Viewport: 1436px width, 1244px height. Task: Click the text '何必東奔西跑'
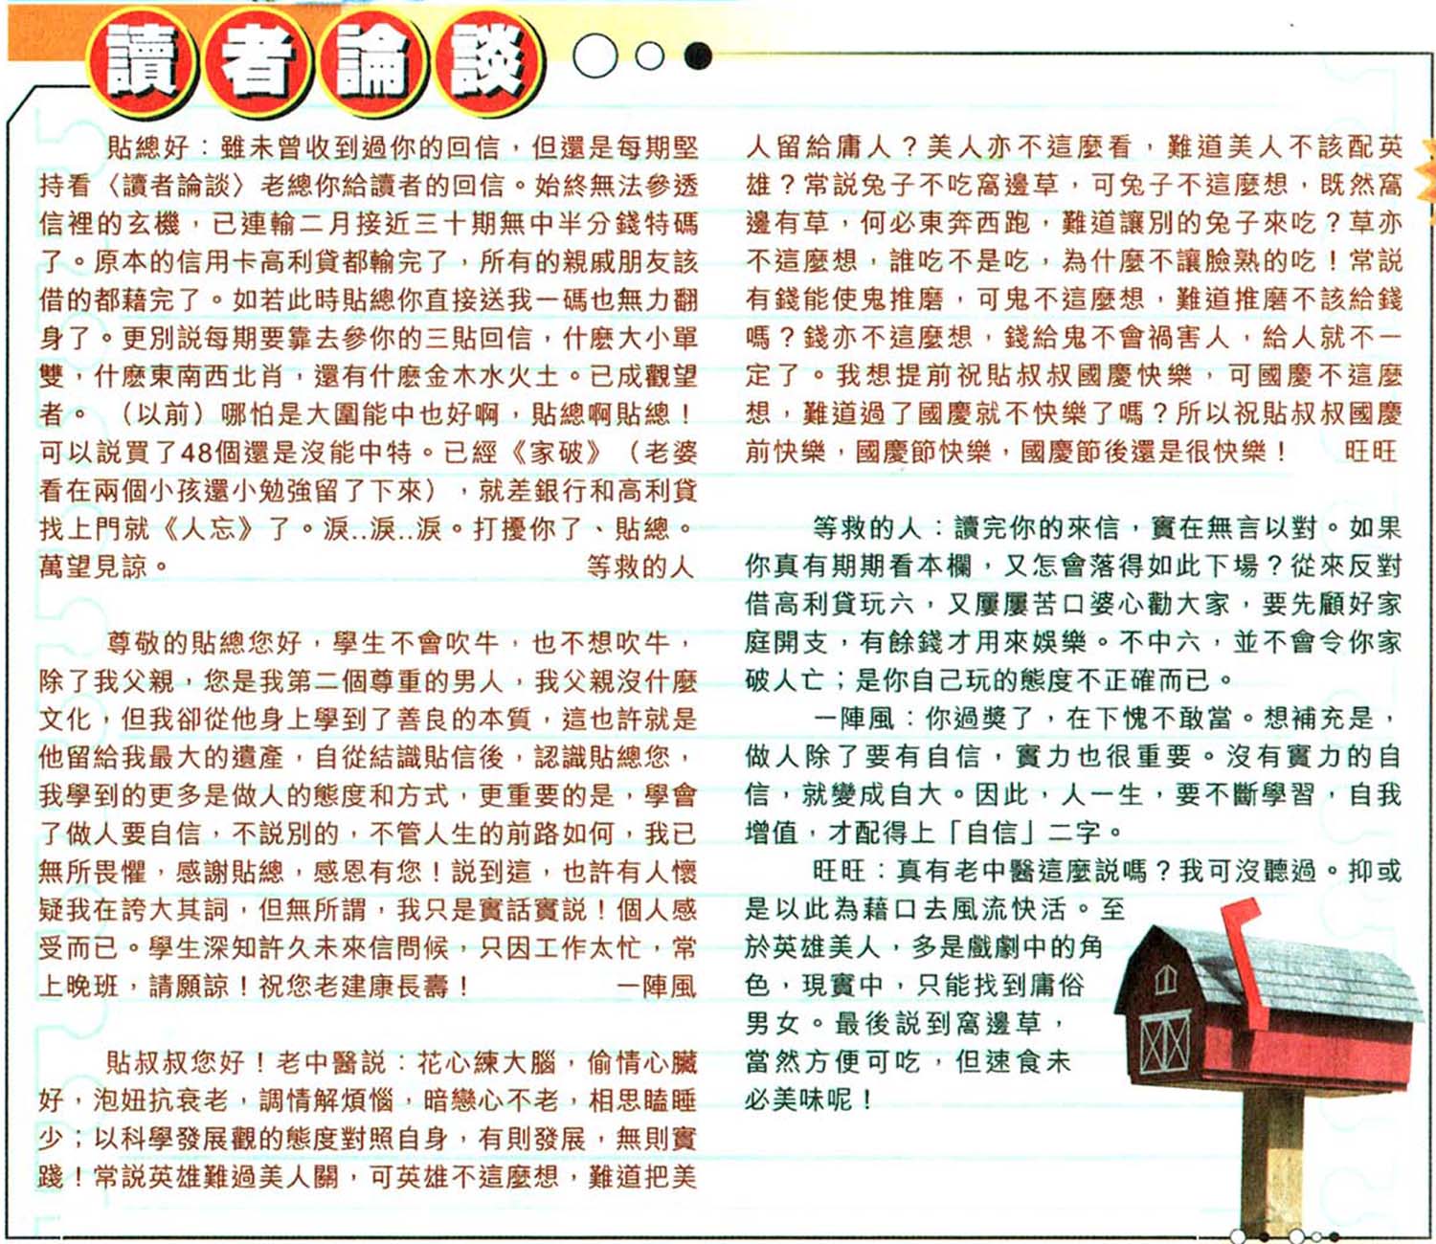(947, 224)
